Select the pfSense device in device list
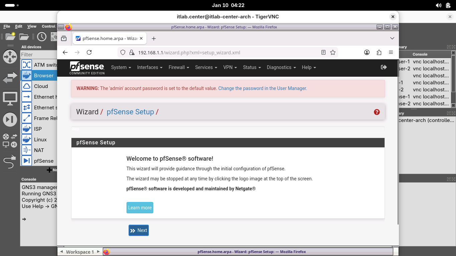The image size is (456, 256). point(43,161)
